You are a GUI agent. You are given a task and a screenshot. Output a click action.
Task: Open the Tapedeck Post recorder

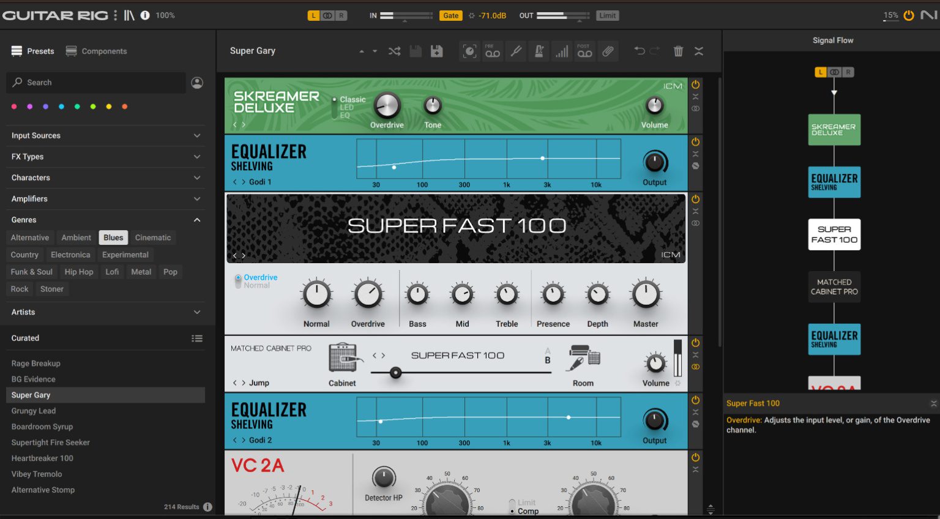[x=584, y=51]
